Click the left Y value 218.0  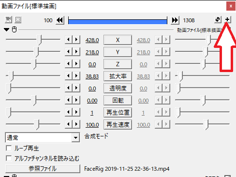pyautogui.click(x=92, y=52)
